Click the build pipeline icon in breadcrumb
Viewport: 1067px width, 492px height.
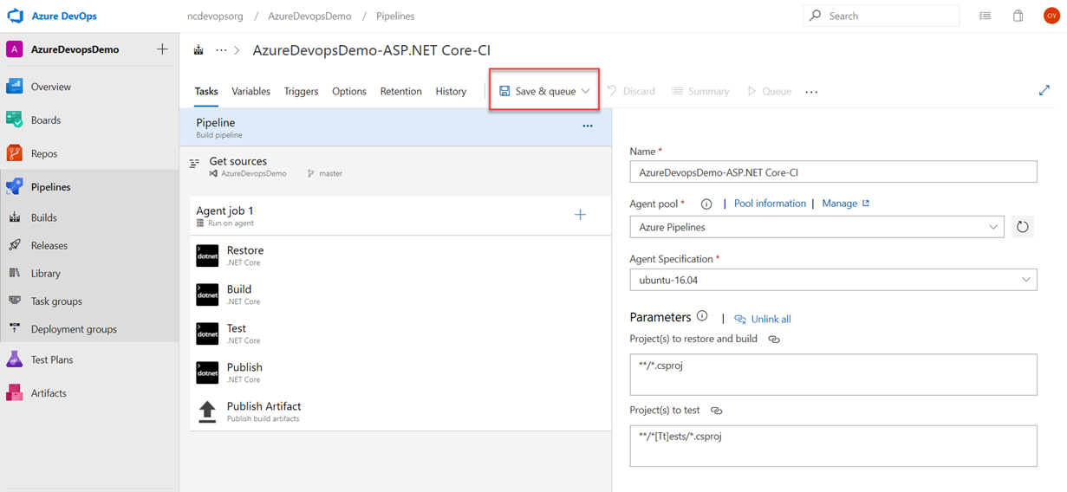click(198, 50)
